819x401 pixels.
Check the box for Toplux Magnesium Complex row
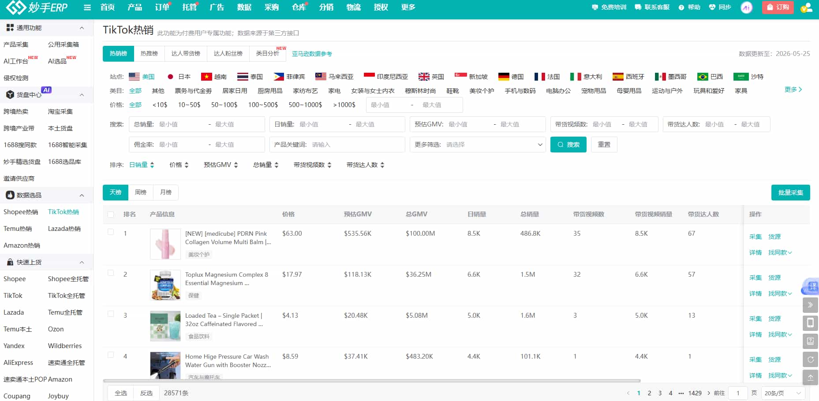(111, 273)
